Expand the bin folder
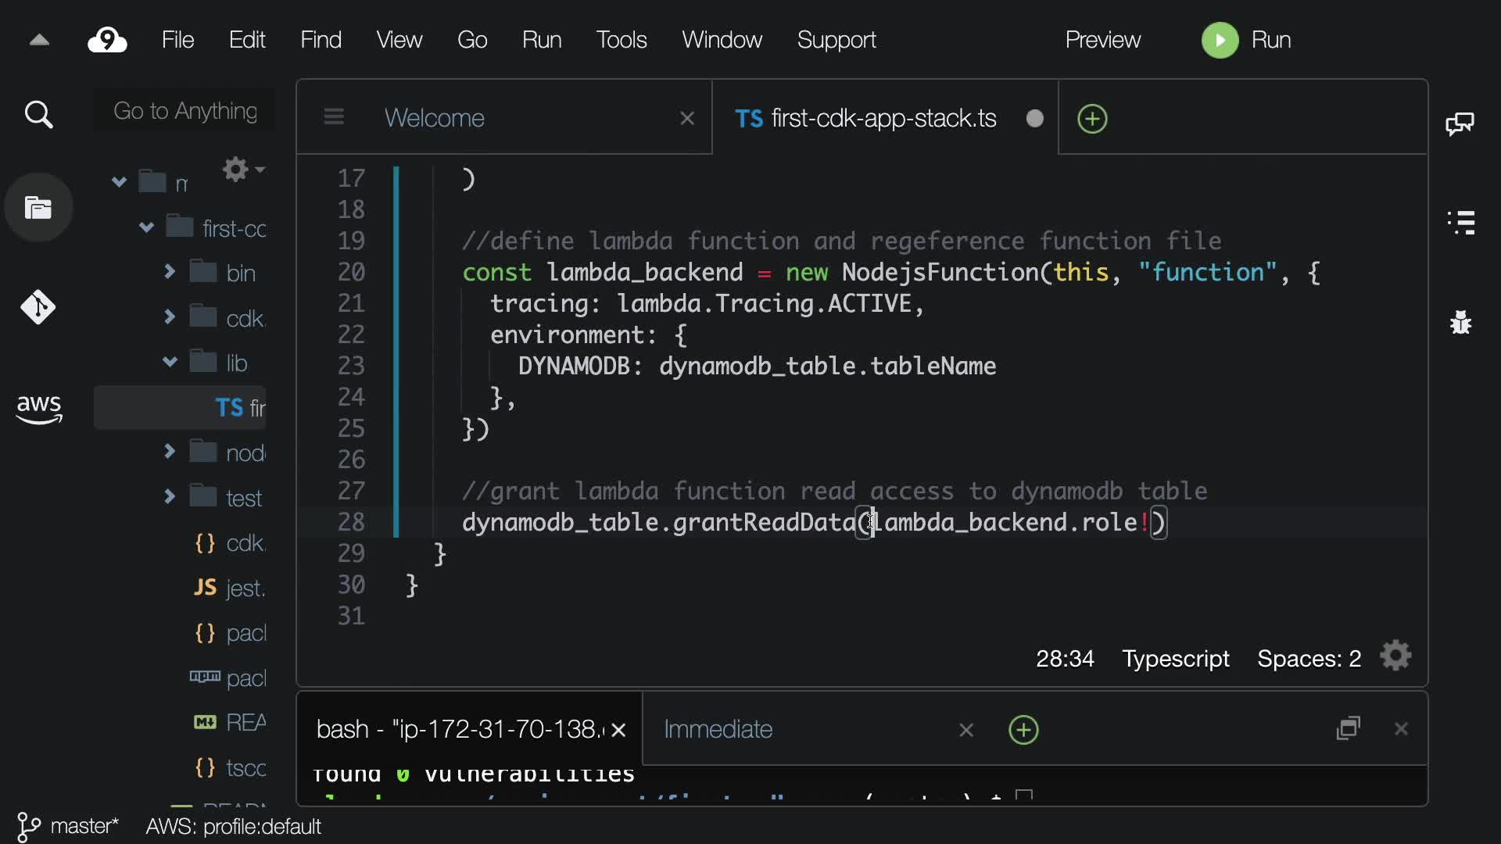Screen dimensions: 1501x844 170,272
